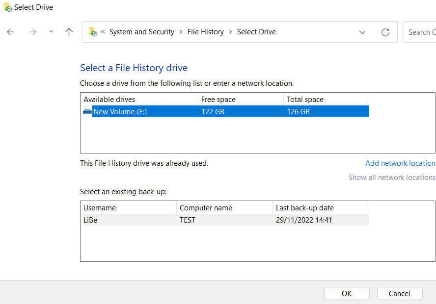436x304 pixels.
Task: Click the Add network location link
Action: coord(400,163)
